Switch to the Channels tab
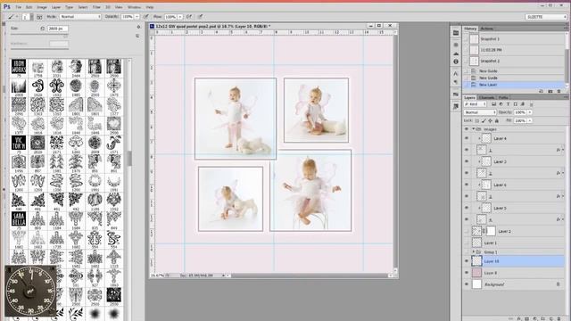This screenshot has height=321, width=571. tap(486, 97)
